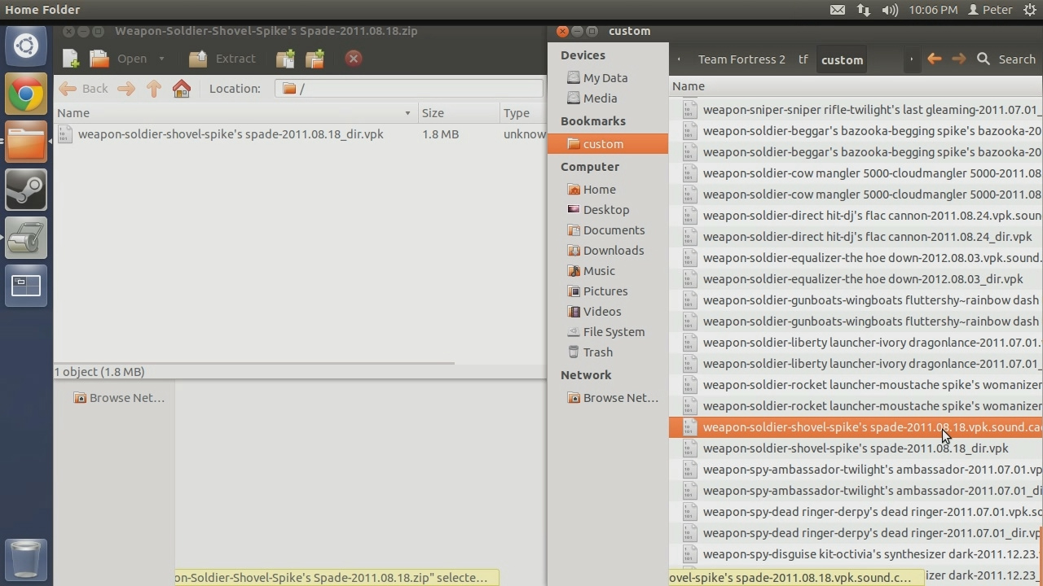Click the custom path breadcrumb
1043x586 pixels.
[x=842, y=59]
